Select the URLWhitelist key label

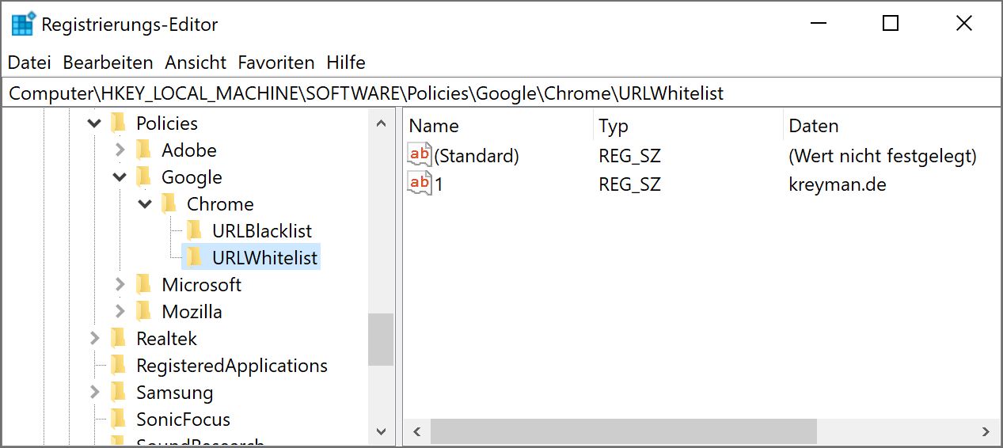pyautogui.click(x=265, y=258)
